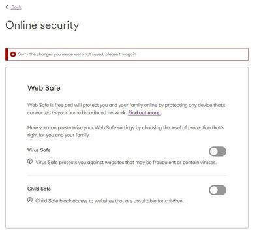This screenshot has width=261, height=237.
Task: Click blank space at bottom of Web Safe card
Action: [x=127, y=217]
